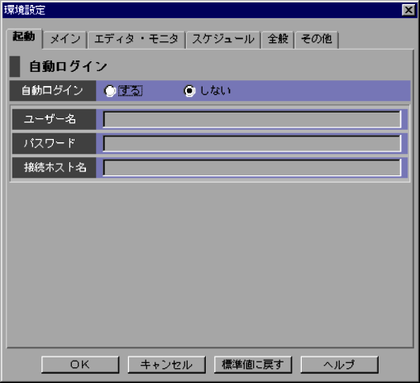Click the 自動ログイン section heading text

pyautogui.click(x=68, y=66)
